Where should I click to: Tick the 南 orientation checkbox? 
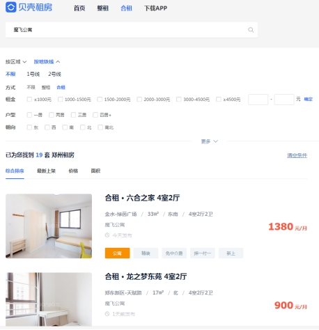65,127
